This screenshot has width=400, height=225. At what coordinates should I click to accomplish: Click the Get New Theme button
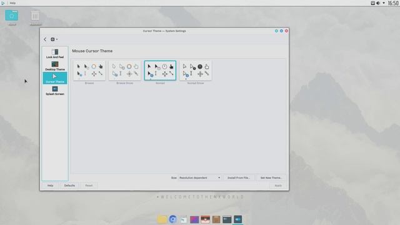(271, 177)
